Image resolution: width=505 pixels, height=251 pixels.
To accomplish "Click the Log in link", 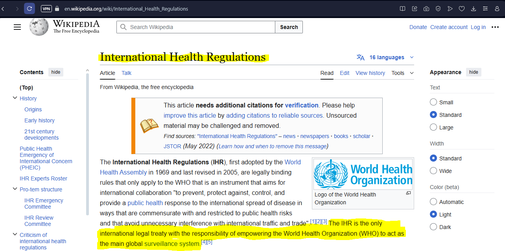I will point(478,27).
